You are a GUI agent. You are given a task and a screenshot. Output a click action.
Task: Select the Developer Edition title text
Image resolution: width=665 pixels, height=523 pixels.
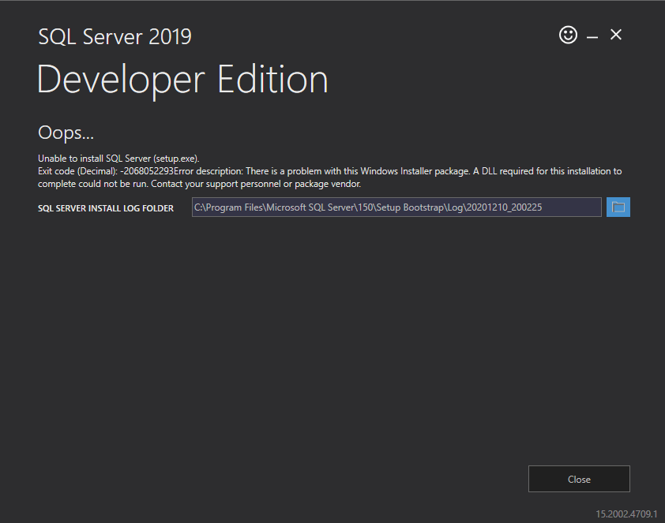(x=182, y=79)
